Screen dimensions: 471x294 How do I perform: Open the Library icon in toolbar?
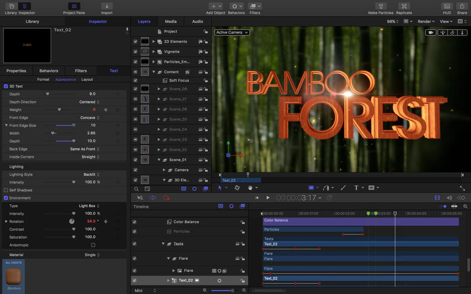pyautogui.click(x=11, y=6)
